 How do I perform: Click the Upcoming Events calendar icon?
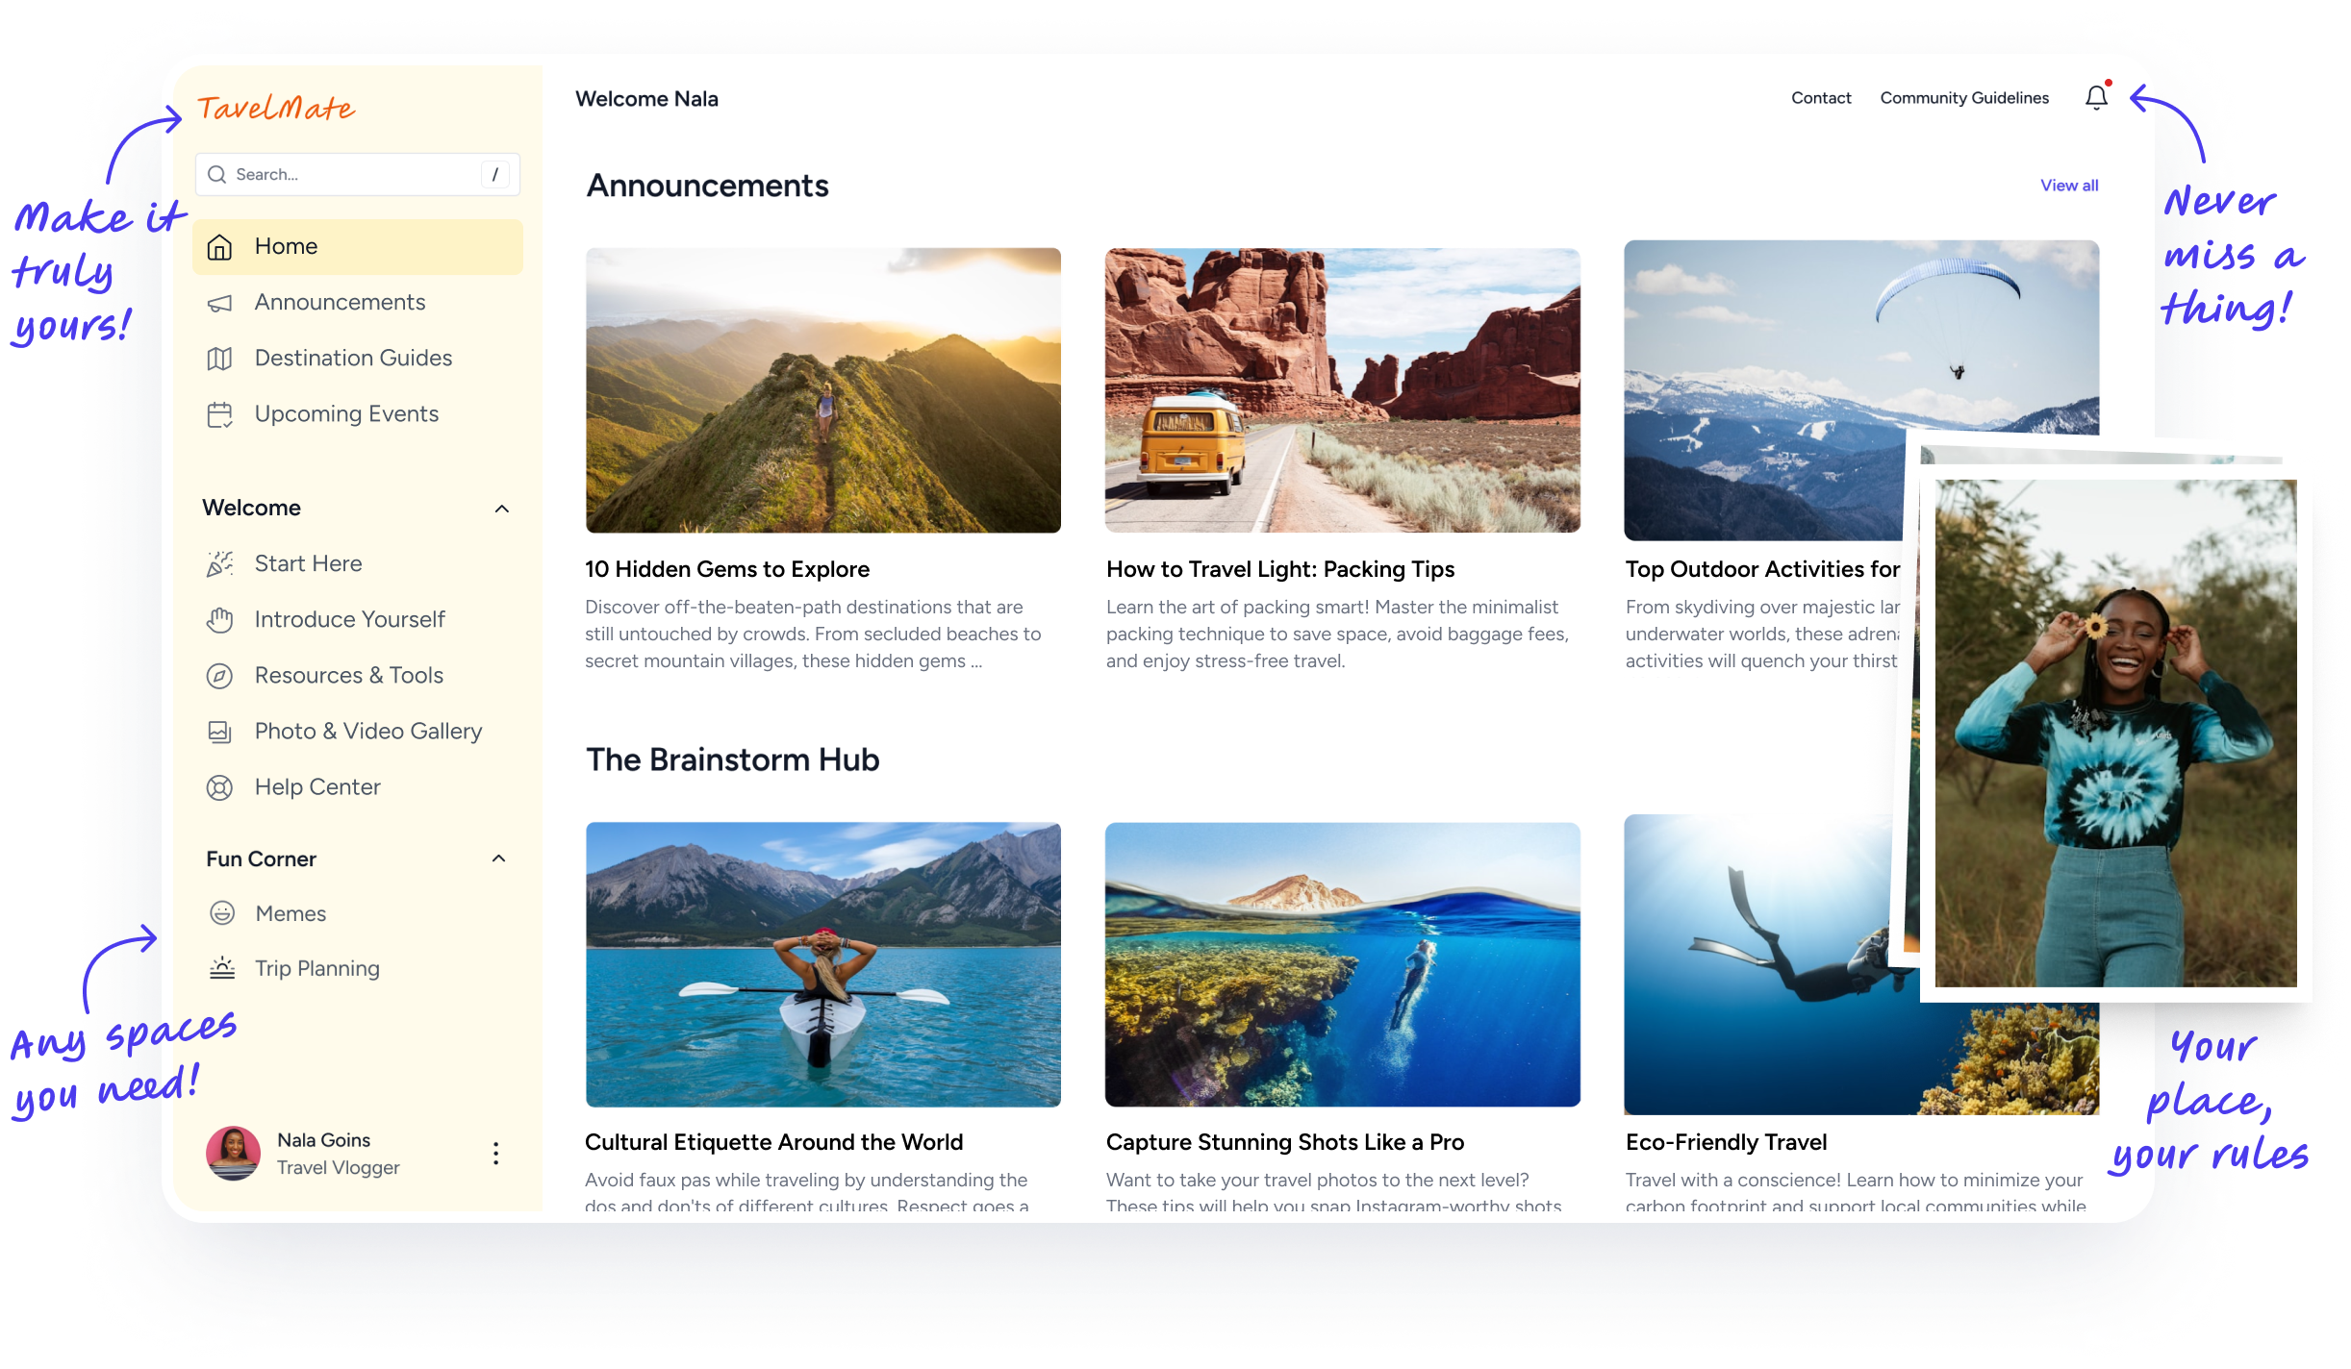click(x=219, y=414)
